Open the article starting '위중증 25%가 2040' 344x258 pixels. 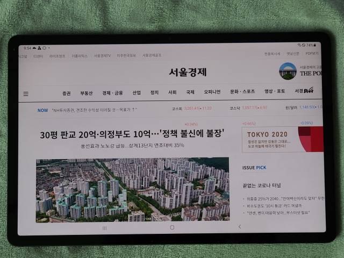coord(285,199)
